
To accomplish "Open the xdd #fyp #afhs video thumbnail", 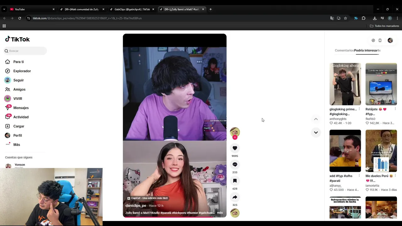I will (345, 151).
